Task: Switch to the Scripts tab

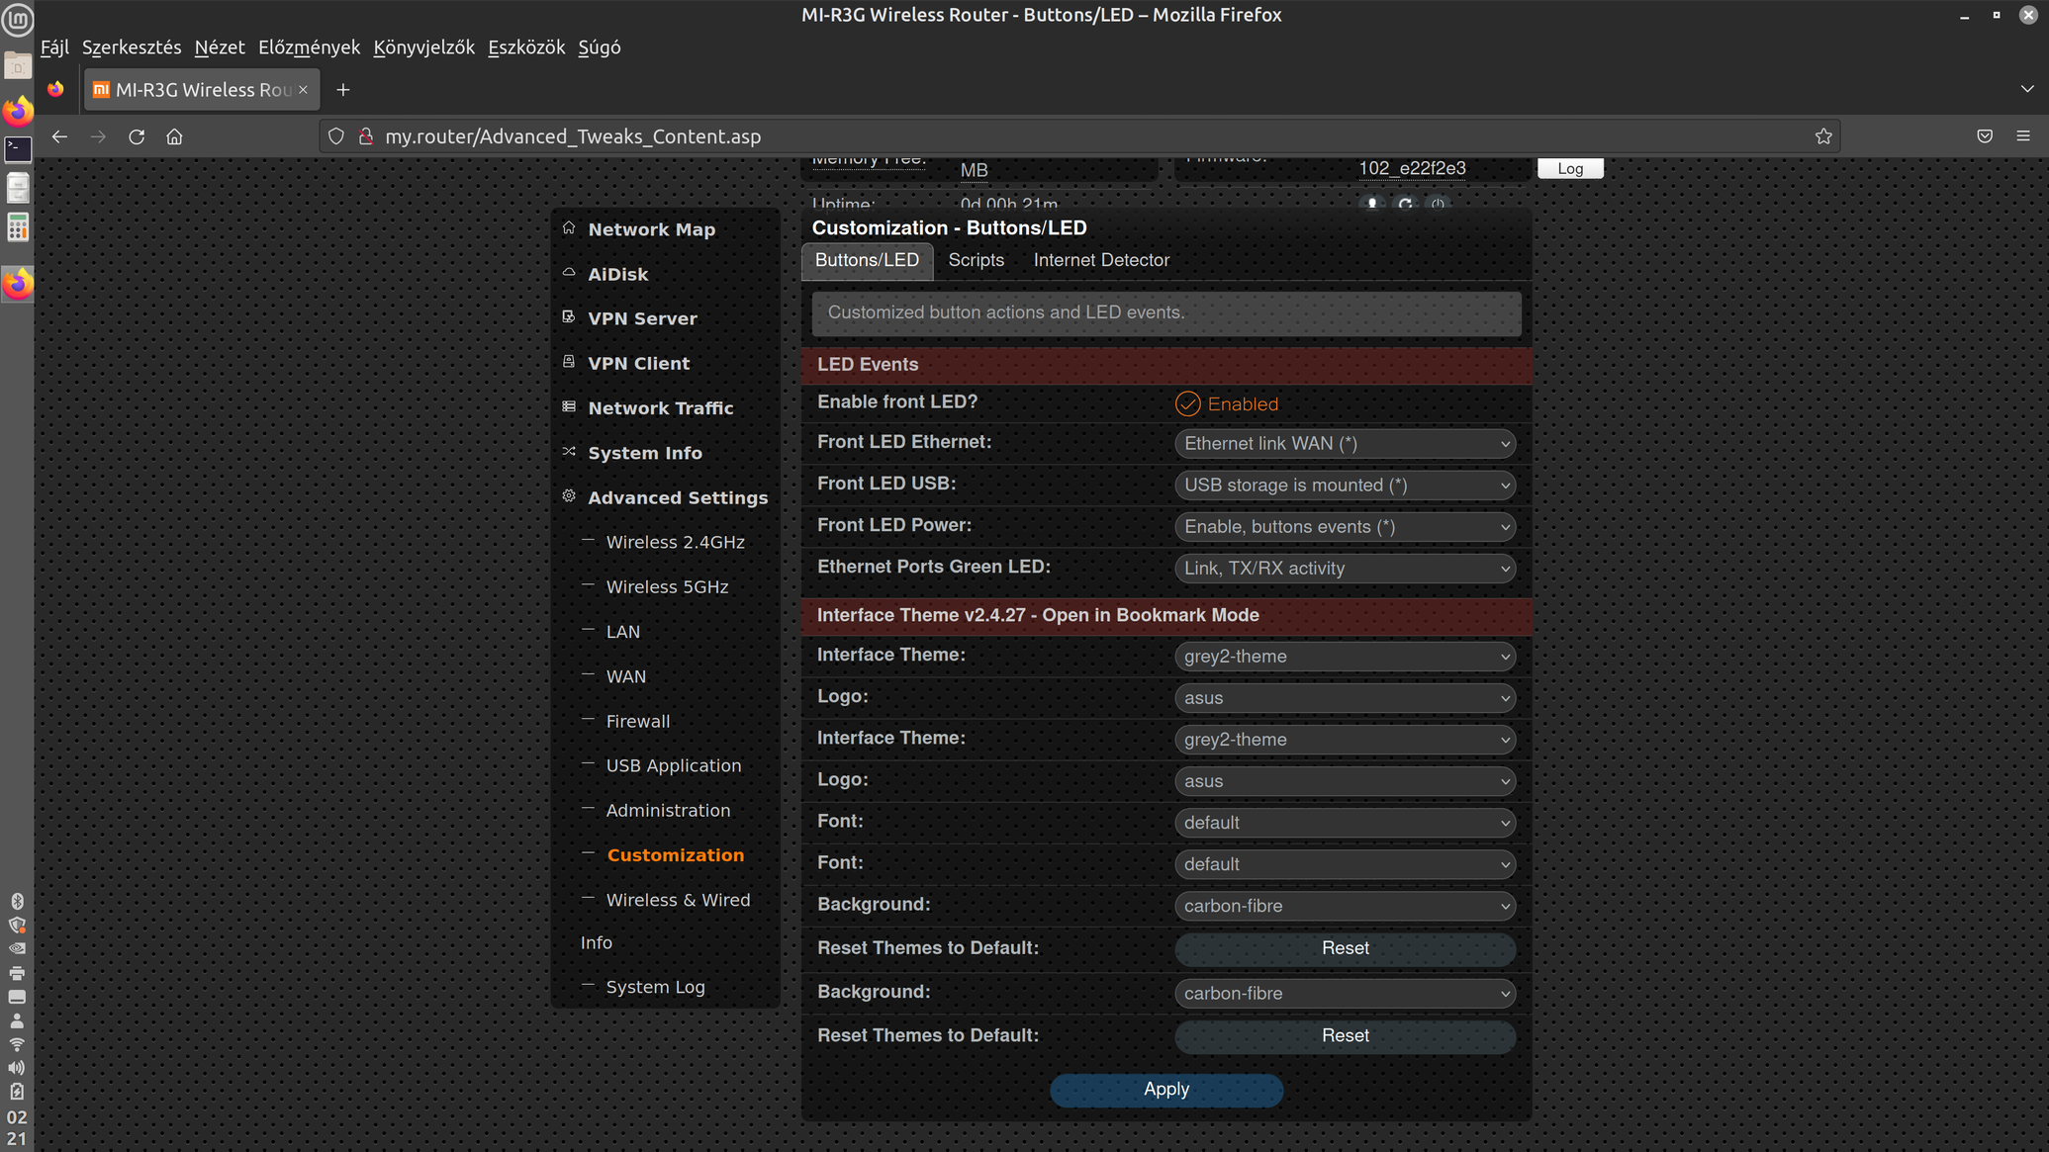Action: [x=976, y=260]
